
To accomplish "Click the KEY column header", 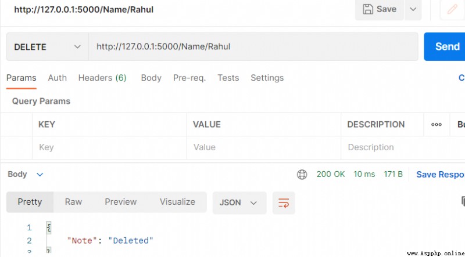I will 46,125.
